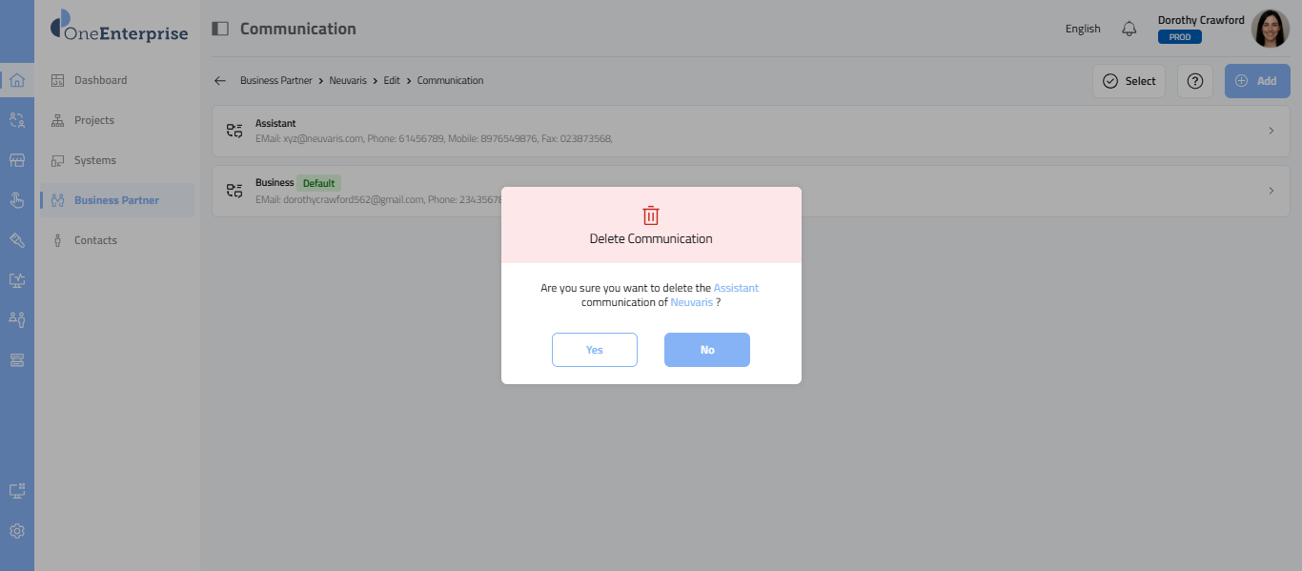This screenshot has width=1302, height=571.
Task: Open the Systems menu item
Action: click(94, 160)
